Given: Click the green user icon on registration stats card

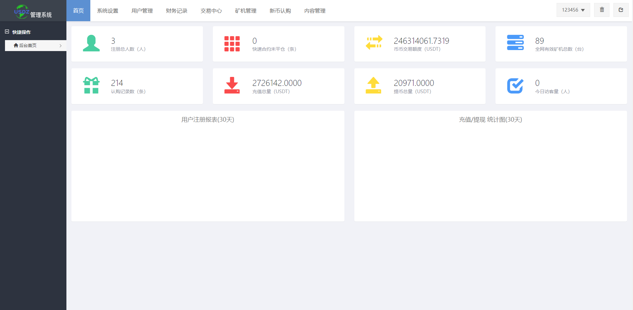Looking at the screenshot, I should (91, 43).
